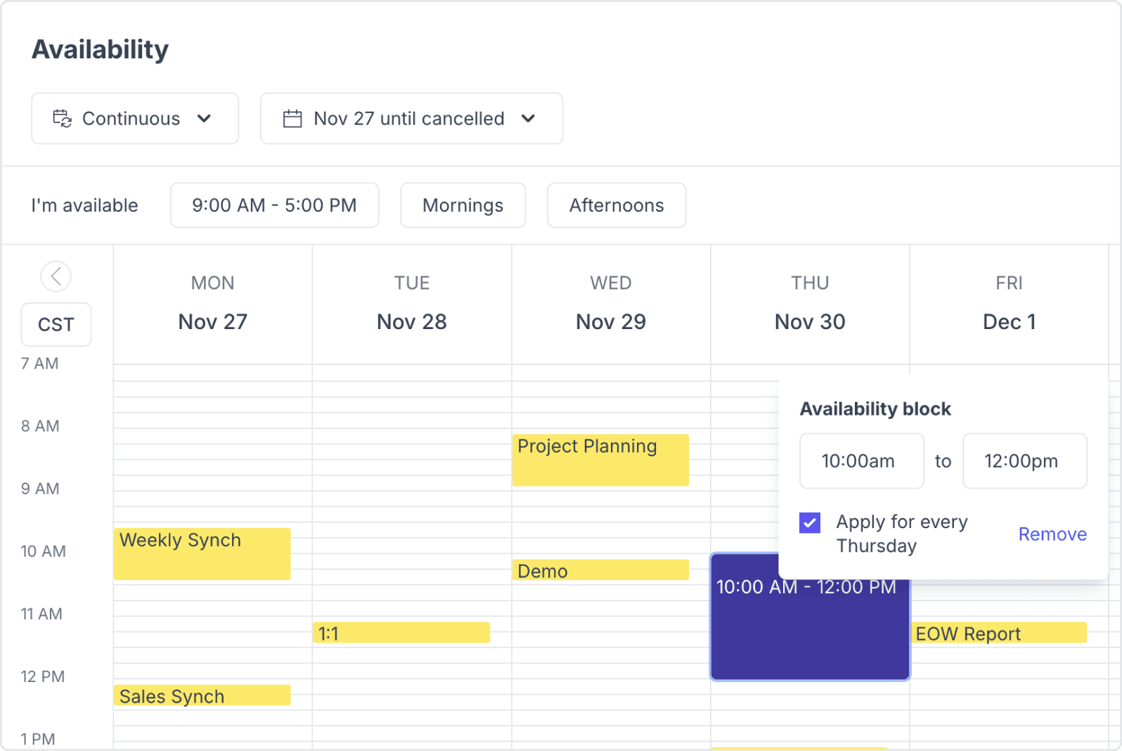Click the 9 AM time label
The width and height of the screenshot is (1122, 751).
(x=40, y=489)
